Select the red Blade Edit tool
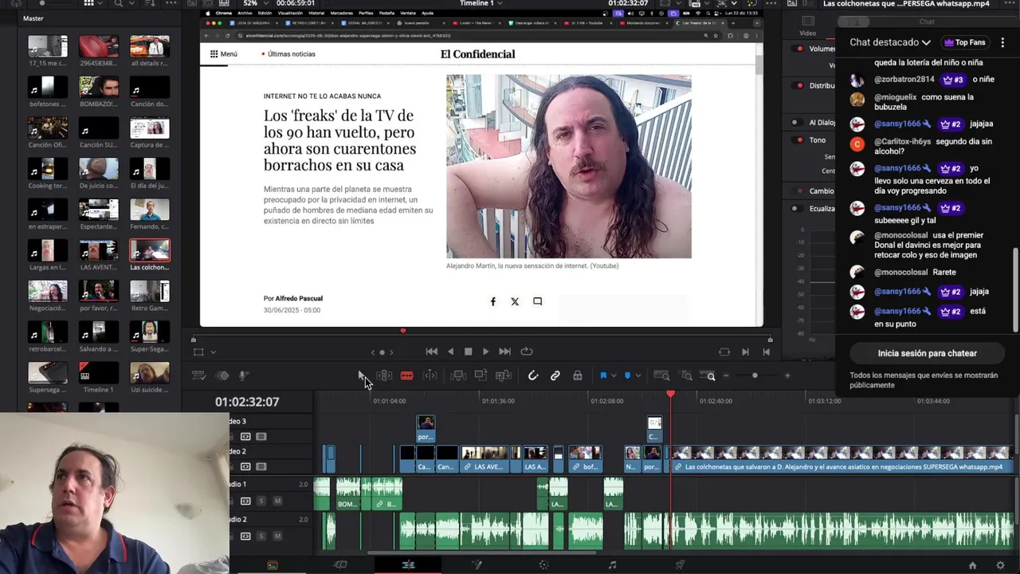Screen dimensions: 1020x574 [406, 375]
